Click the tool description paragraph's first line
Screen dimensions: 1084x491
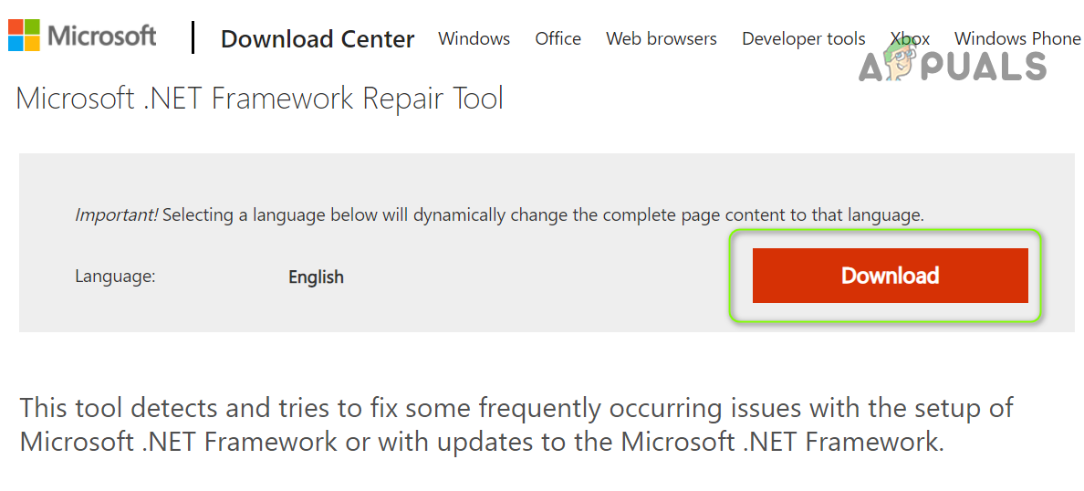point(516,407)
